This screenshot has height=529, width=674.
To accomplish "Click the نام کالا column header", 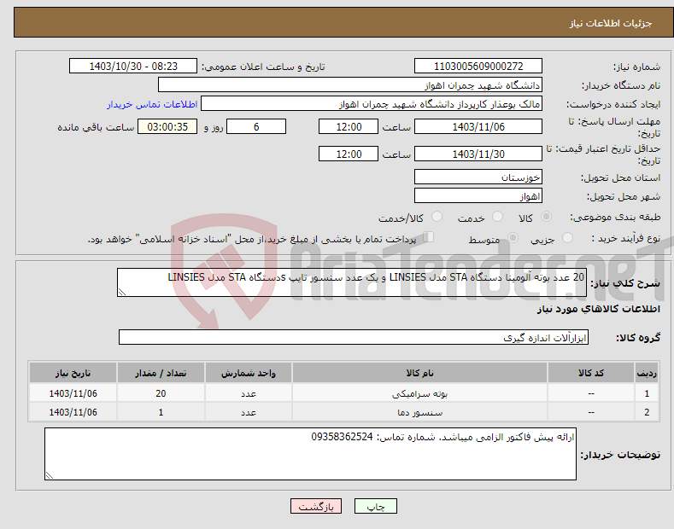I will coord(419,373).
